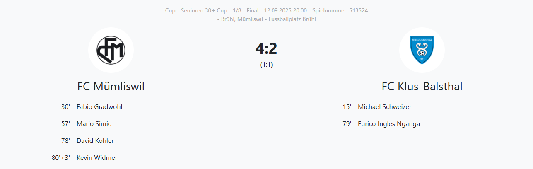
Task: Click the 57' goal minute
Action: tap(65, 124)
